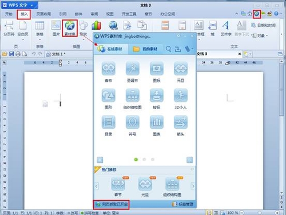Image resolution: width=286 pixels, height=215 pixels.
Task: Open the 开发工具 ribbon tab
Action: 129,14
